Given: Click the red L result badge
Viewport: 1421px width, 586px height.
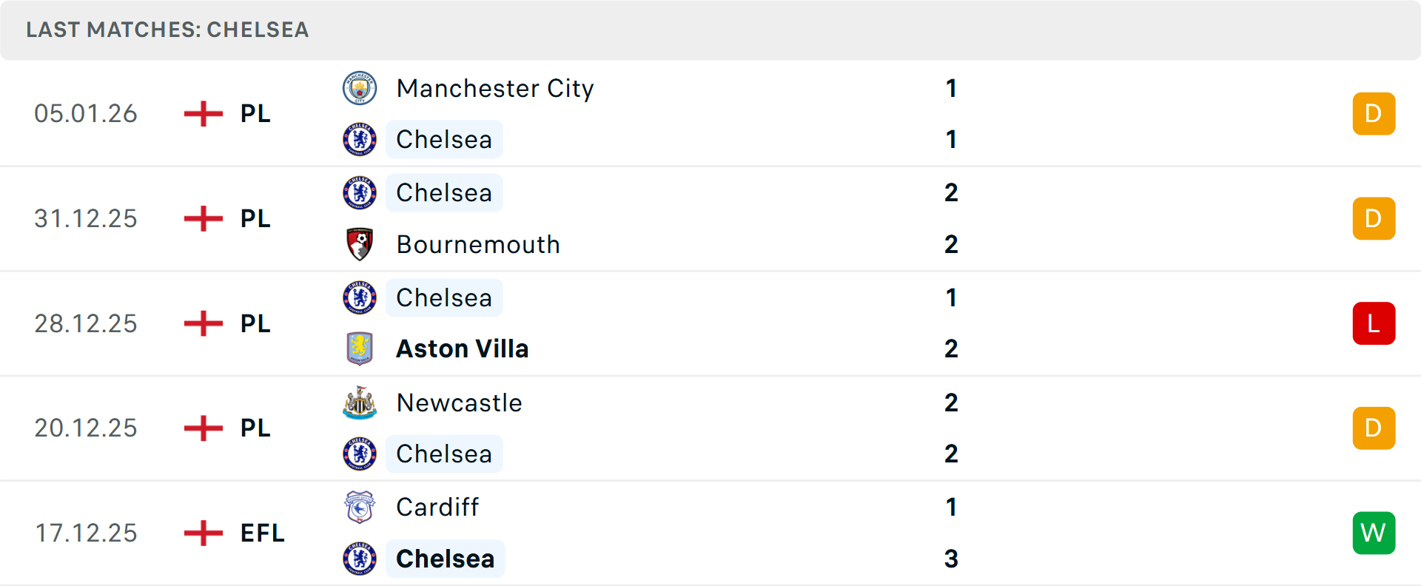Looking at the screenshot, I should [x=1374, y=323].
